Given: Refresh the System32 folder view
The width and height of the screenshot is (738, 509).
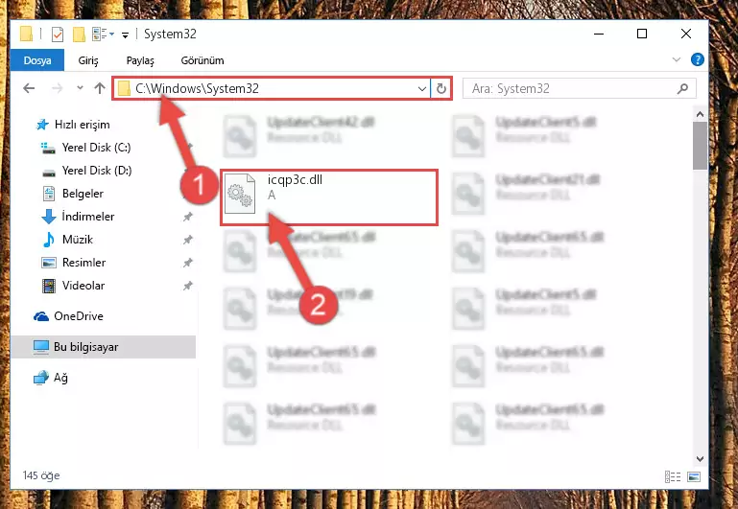Looking at the screenshot, I should (x=441, y=88).
